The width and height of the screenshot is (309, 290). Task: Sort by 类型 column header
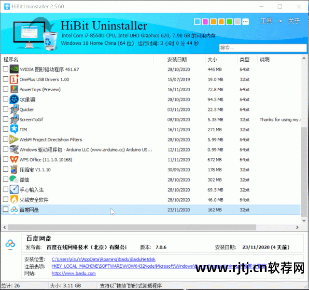click(245, 59)
